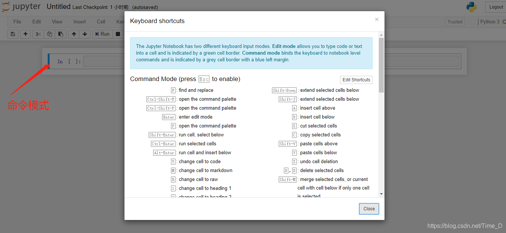Stop kernel with square icon

coord(118,34)
